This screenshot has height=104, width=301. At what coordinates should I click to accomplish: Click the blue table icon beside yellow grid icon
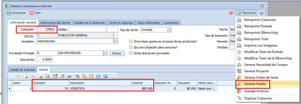coord(98,76)
